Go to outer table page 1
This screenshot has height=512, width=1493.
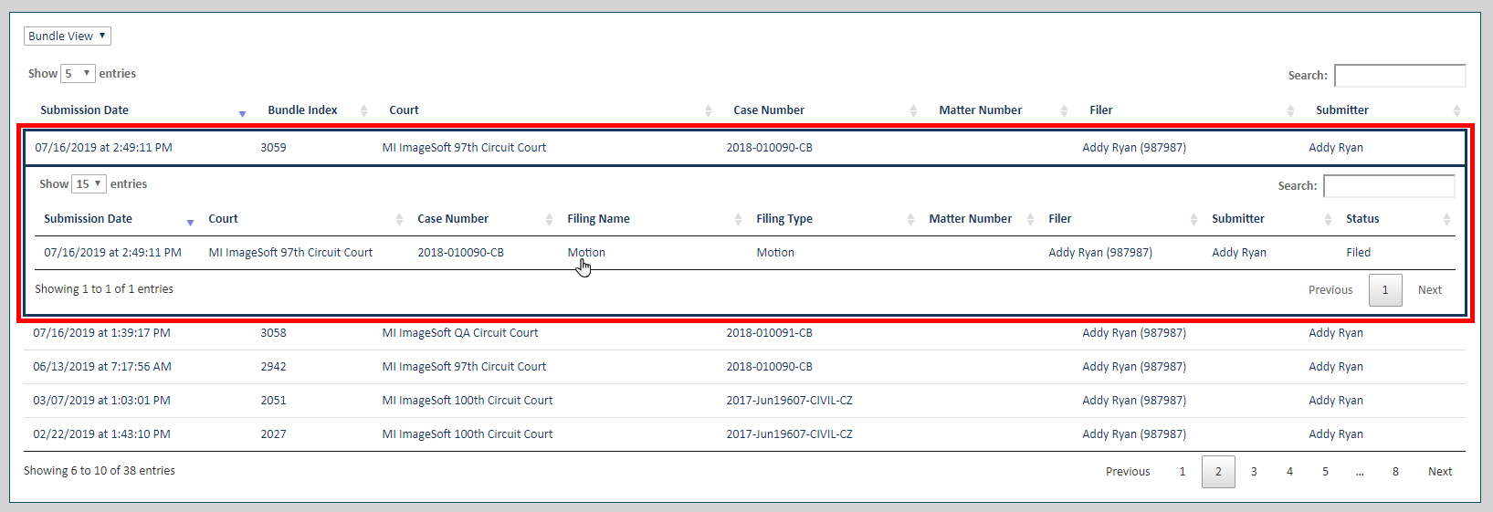pyautogui.click(x=1183, y=472)
